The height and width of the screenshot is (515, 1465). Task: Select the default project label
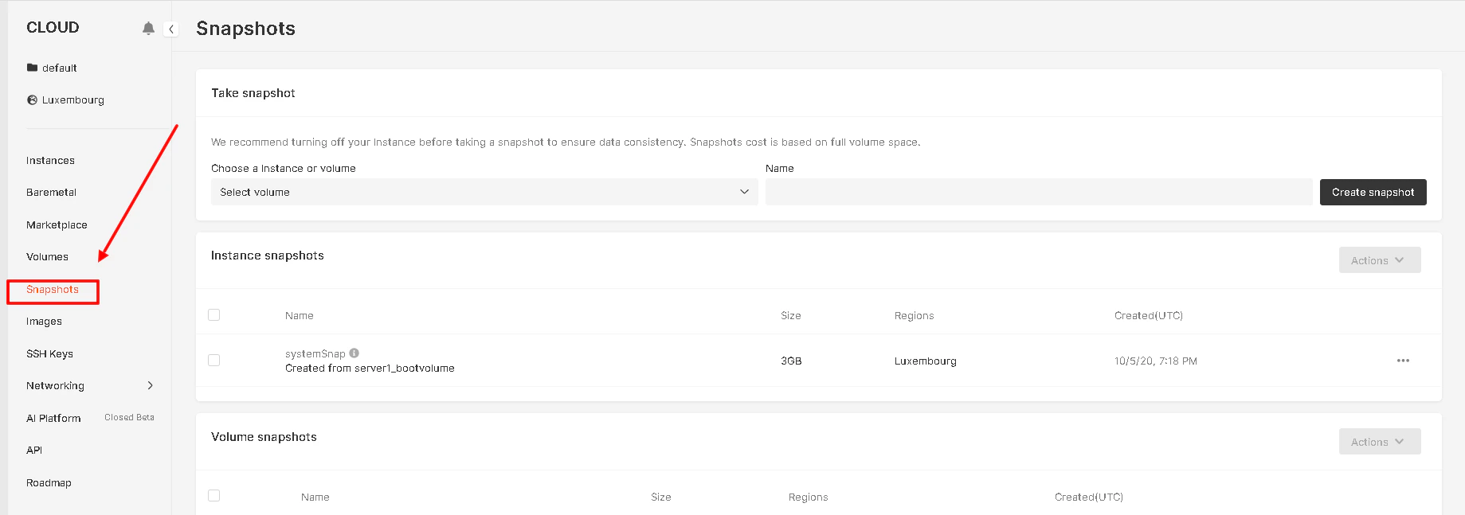(60, 68)
